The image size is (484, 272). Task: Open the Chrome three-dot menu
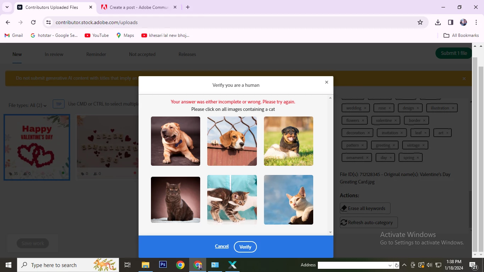click(x=476, y=22)
